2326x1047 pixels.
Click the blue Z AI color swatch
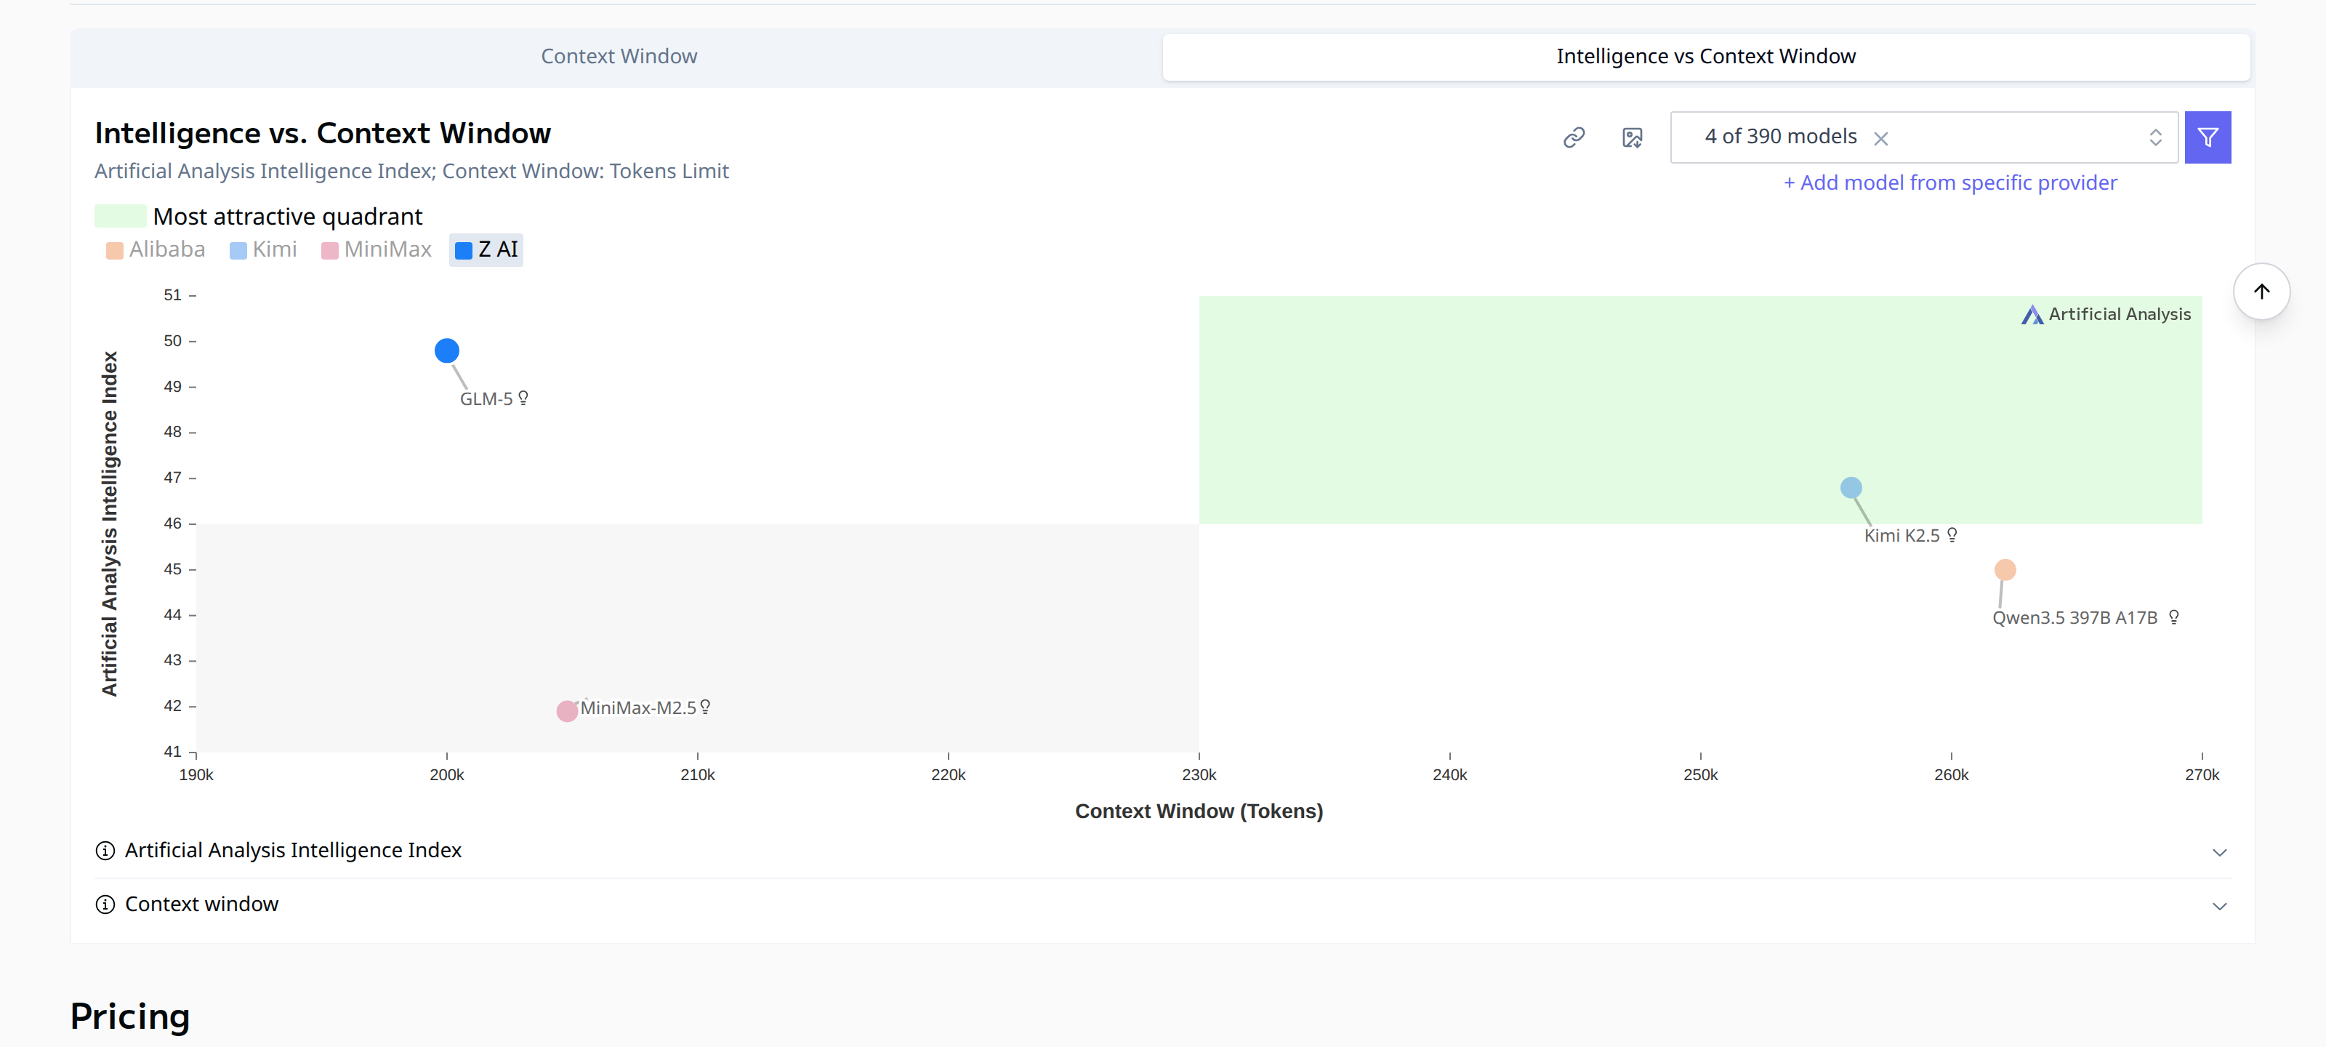(463, 249)
